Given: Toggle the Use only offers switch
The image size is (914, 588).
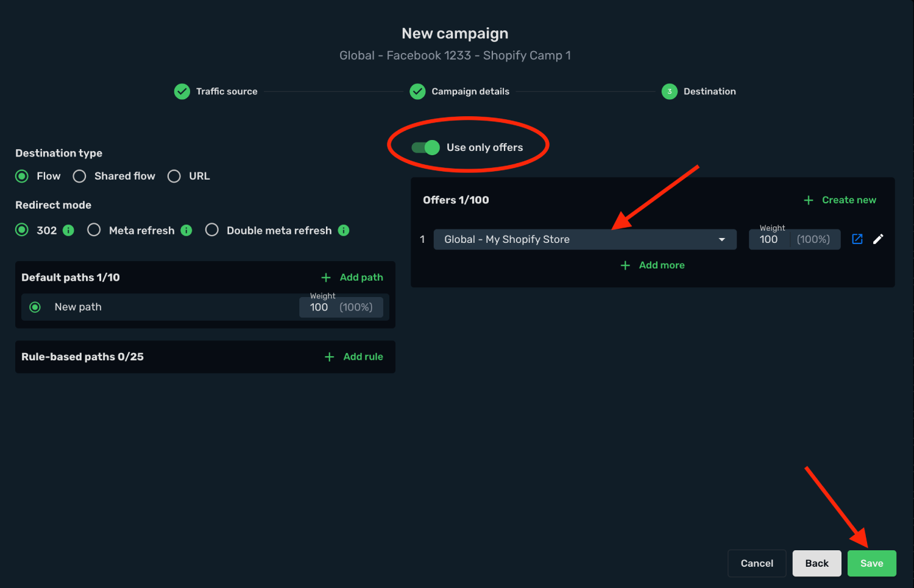Looking at the screenshot, I should (425, 147).
